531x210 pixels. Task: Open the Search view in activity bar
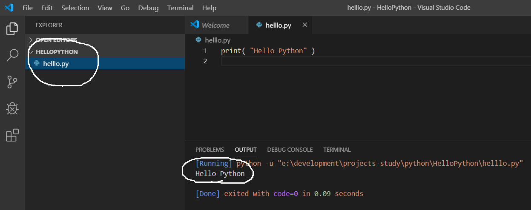coord(12,55)
